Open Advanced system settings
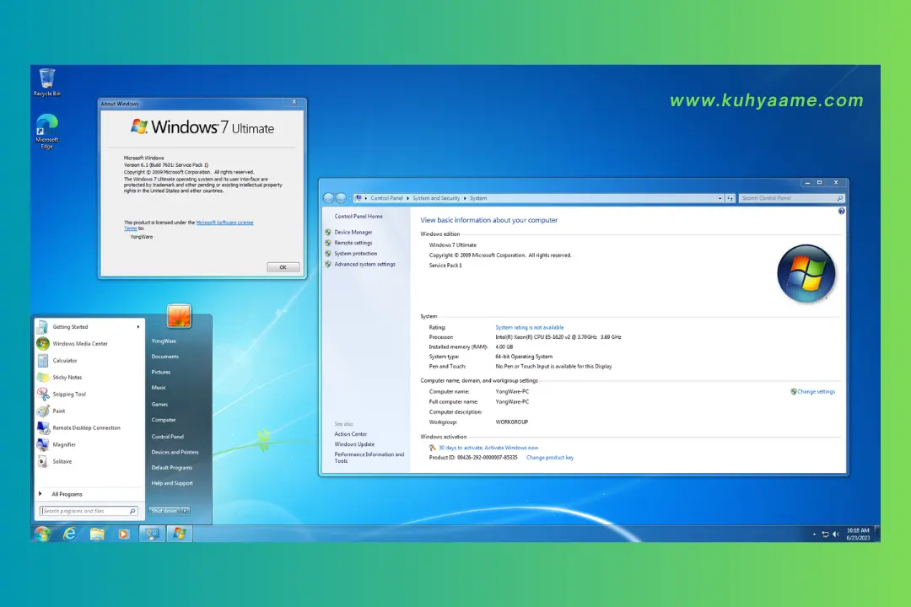The image size is (911, 607). pyautogui.click(x=365, y=264)
